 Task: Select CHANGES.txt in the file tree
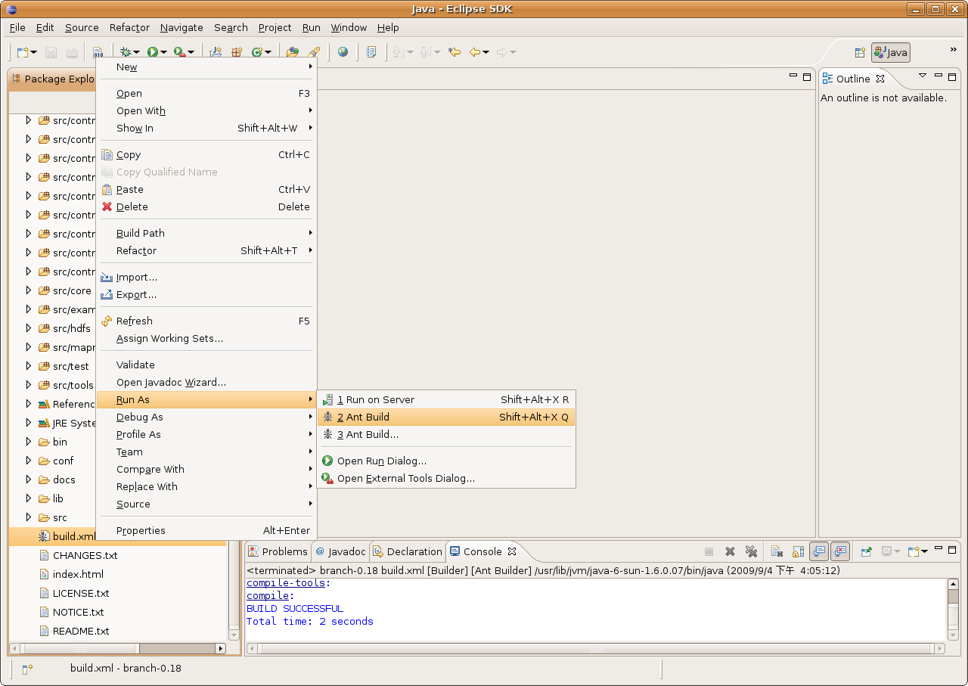pos(85,555)
